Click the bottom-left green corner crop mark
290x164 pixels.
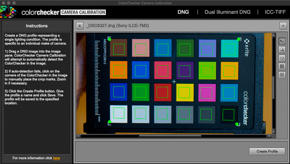click(x=109, y=122)
